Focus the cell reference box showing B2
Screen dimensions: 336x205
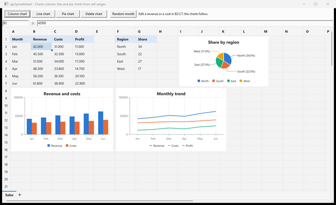tap(15, 23)
